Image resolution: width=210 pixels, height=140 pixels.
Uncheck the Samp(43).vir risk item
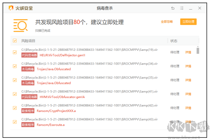15,122
